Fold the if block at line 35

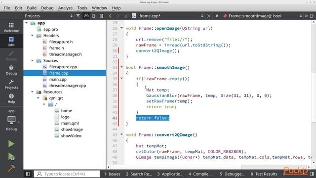point(121,78)
